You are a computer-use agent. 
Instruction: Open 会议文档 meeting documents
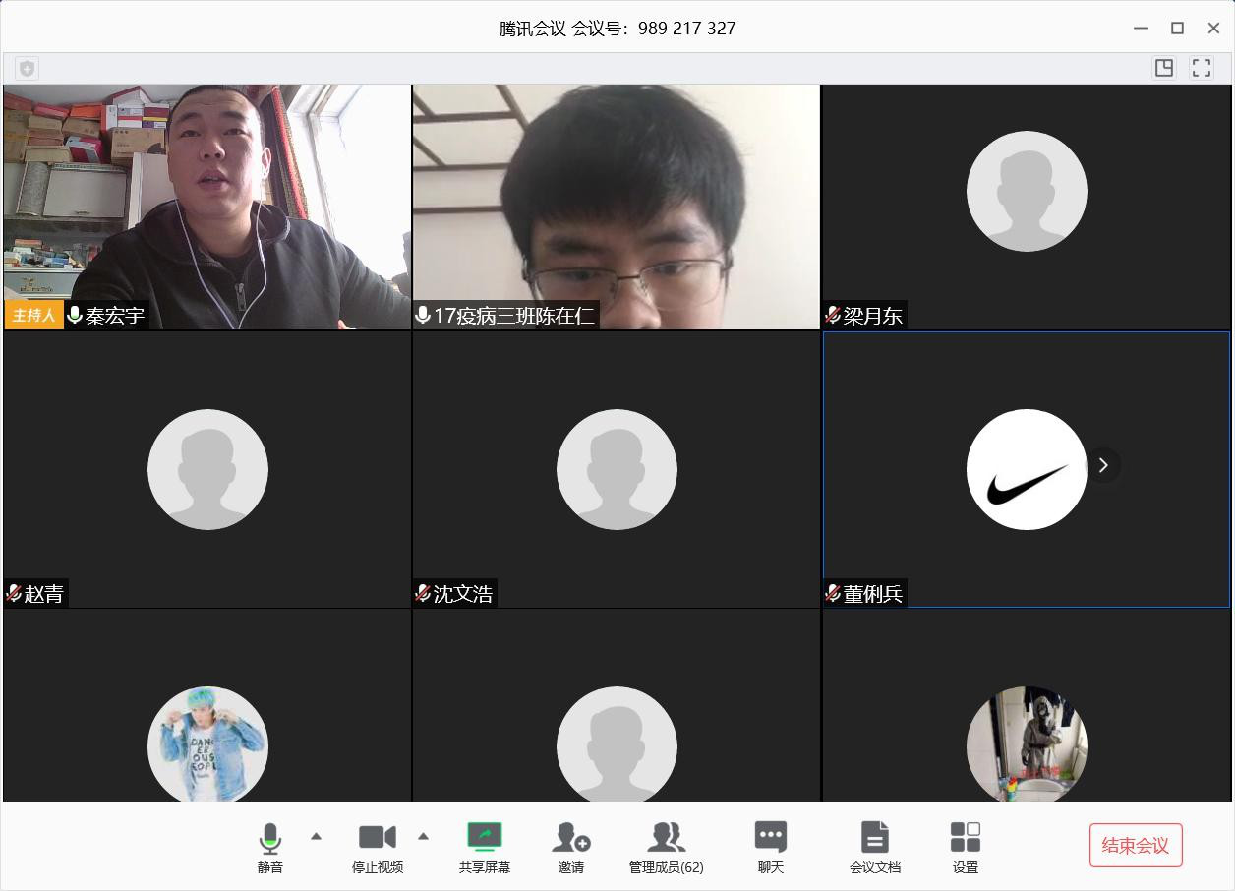point(875,848)
